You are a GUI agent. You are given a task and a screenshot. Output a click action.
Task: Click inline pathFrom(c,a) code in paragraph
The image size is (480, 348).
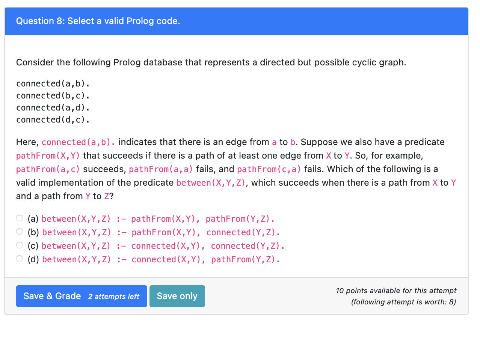point(269,169)
